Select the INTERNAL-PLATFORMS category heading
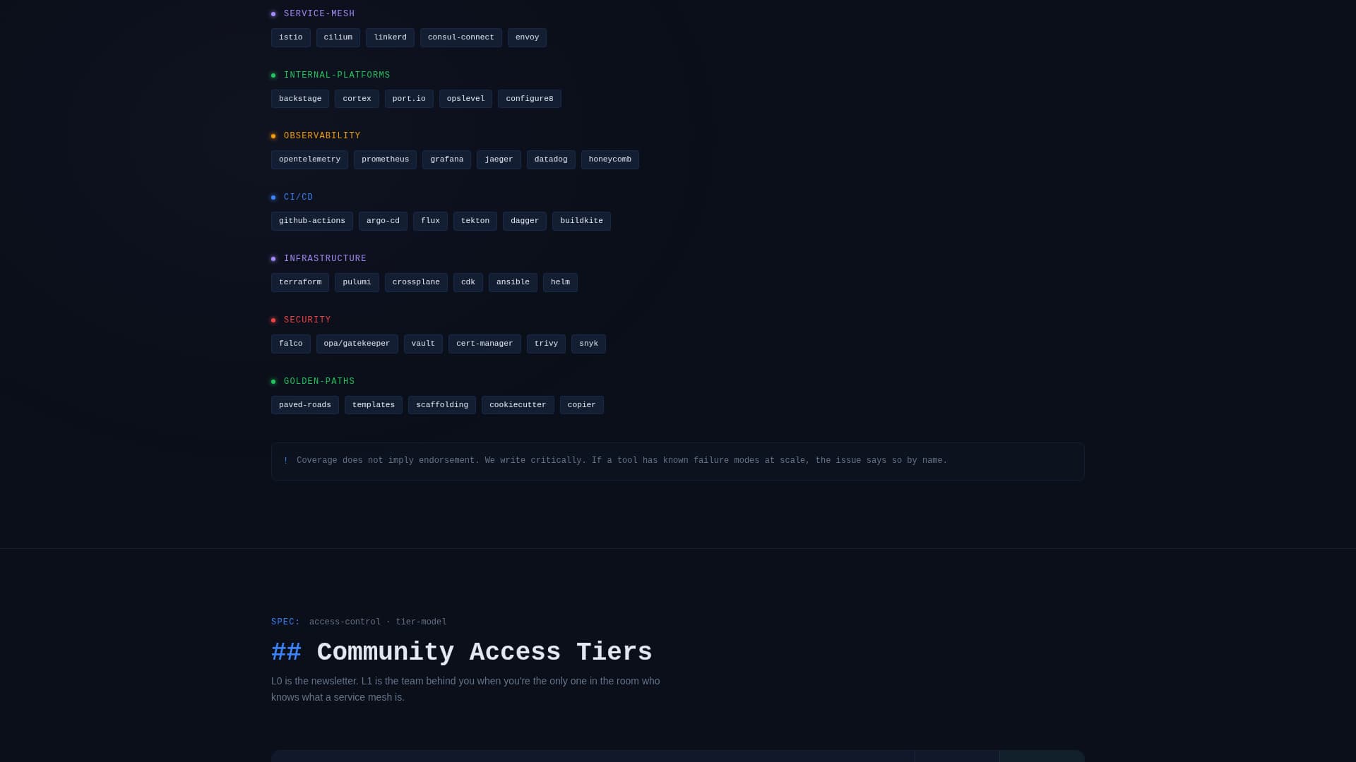 click(x=337, y=75)
